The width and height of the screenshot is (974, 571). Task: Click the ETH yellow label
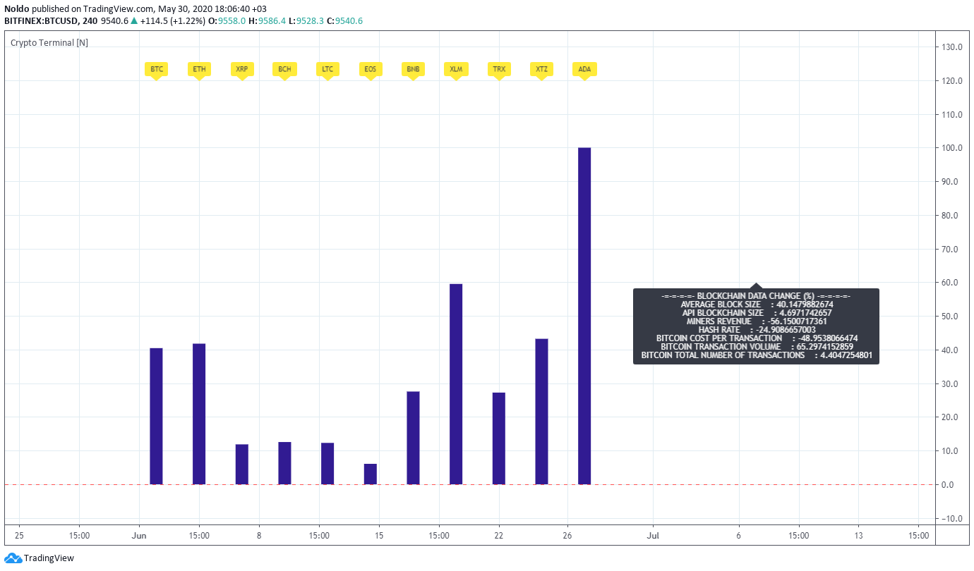[200, 69]
